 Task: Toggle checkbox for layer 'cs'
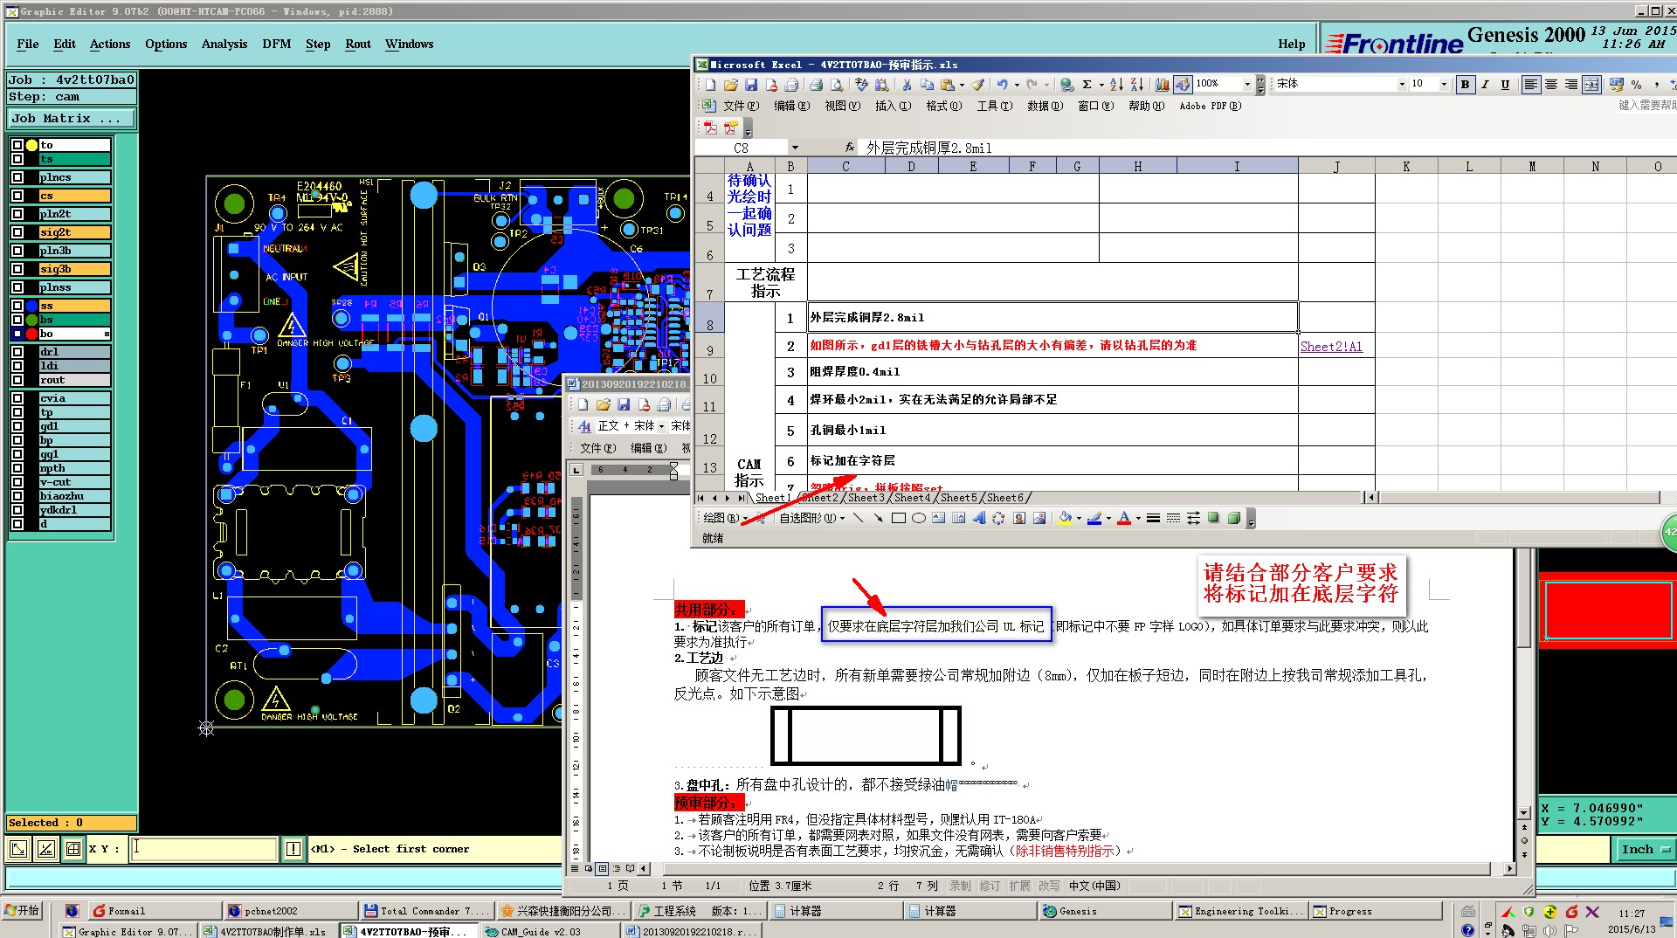point(17,196)
